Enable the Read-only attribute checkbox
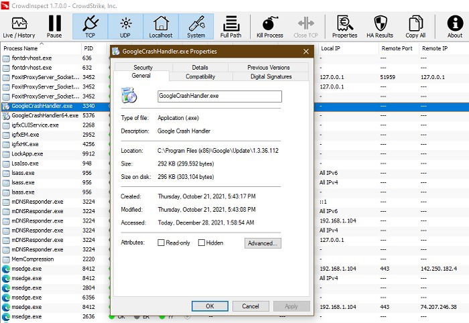Screen dimensions: 469x323 click(x=161, y=243)
